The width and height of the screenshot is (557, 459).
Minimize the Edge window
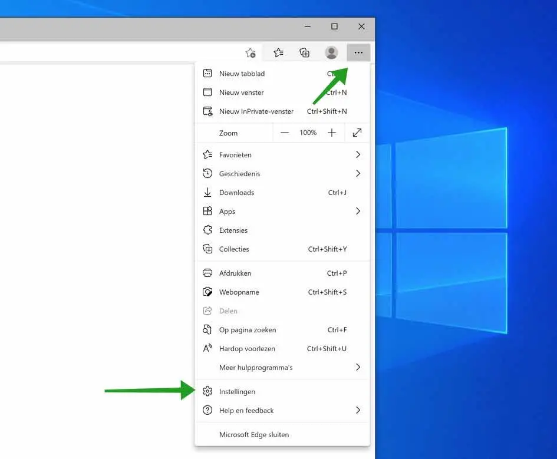(x=308, y=27)
